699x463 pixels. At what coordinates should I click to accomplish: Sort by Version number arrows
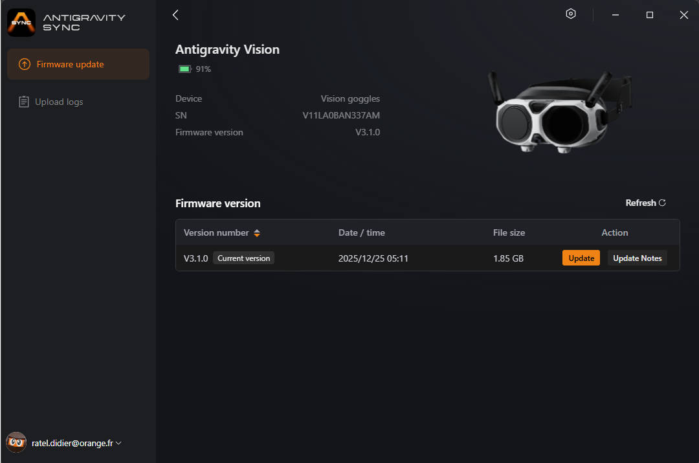click(257, 233)
